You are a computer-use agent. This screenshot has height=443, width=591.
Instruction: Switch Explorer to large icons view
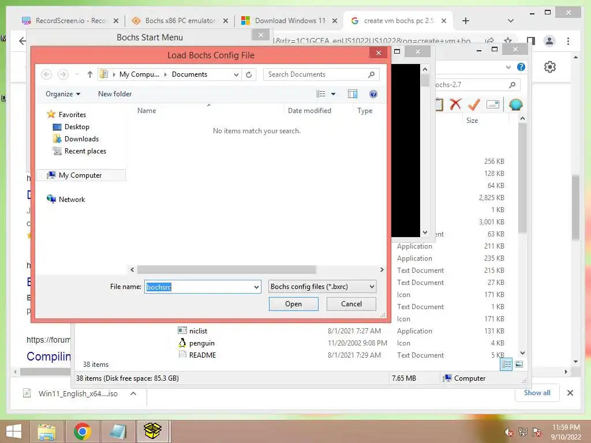coord(519,364)
